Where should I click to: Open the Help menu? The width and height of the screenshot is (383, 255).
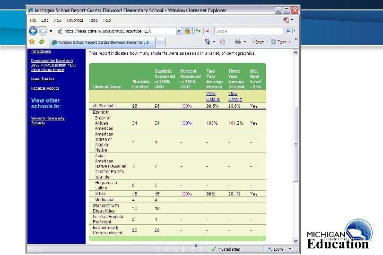tap(107, 20)
